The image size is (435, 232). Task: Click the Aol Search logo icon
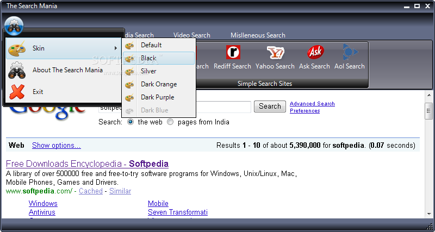pos(350,52)
